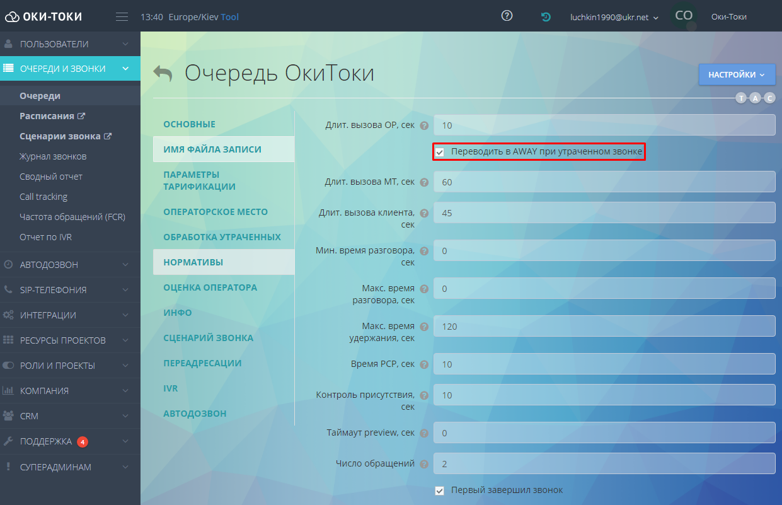Click help icon beside Число обращений

point(424,464)
